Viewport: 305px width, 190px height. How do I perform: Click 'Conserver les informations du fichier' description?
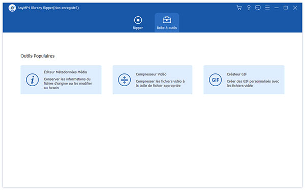(68, 84)
